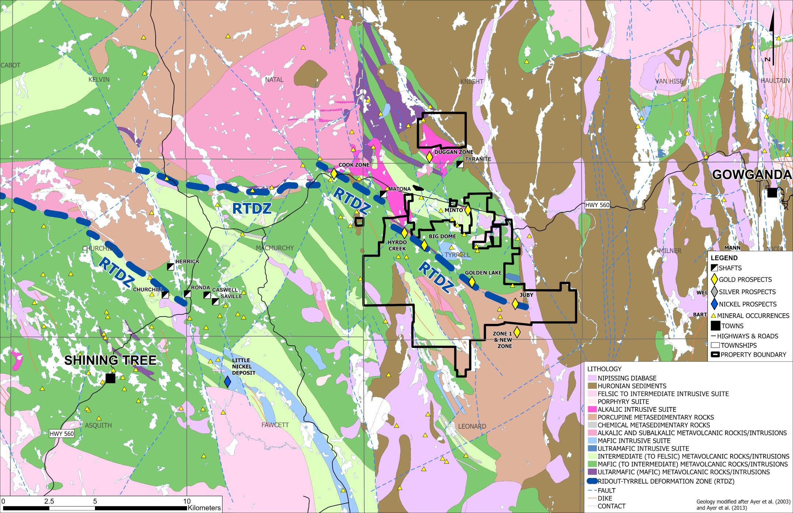This screenshot has height=513, width=793.
Task: Click the Alkalic Intrusive Suite legend swatch
Action: click(x=591, y=409)
